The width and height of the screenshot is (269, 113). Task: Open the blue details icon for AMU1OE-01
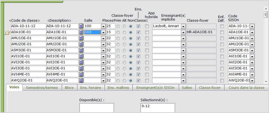click(x=81, y=38)
